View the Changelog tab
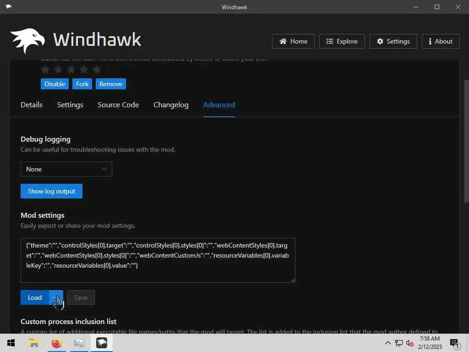The height and width of the screenshot is (352, 469). coord(171,105)
